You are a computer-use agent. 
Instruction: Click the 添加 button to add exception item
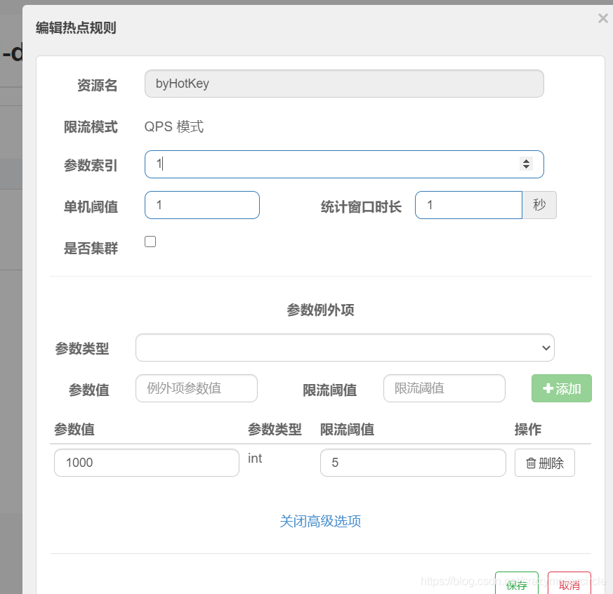coord(561,388)
